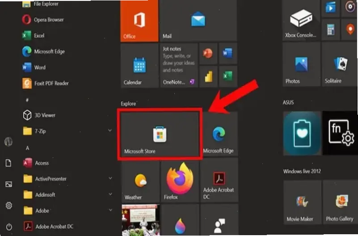Open the Office tile
Image resolution: width=358 pixels, height=236 pixels.
coord(139,21)
